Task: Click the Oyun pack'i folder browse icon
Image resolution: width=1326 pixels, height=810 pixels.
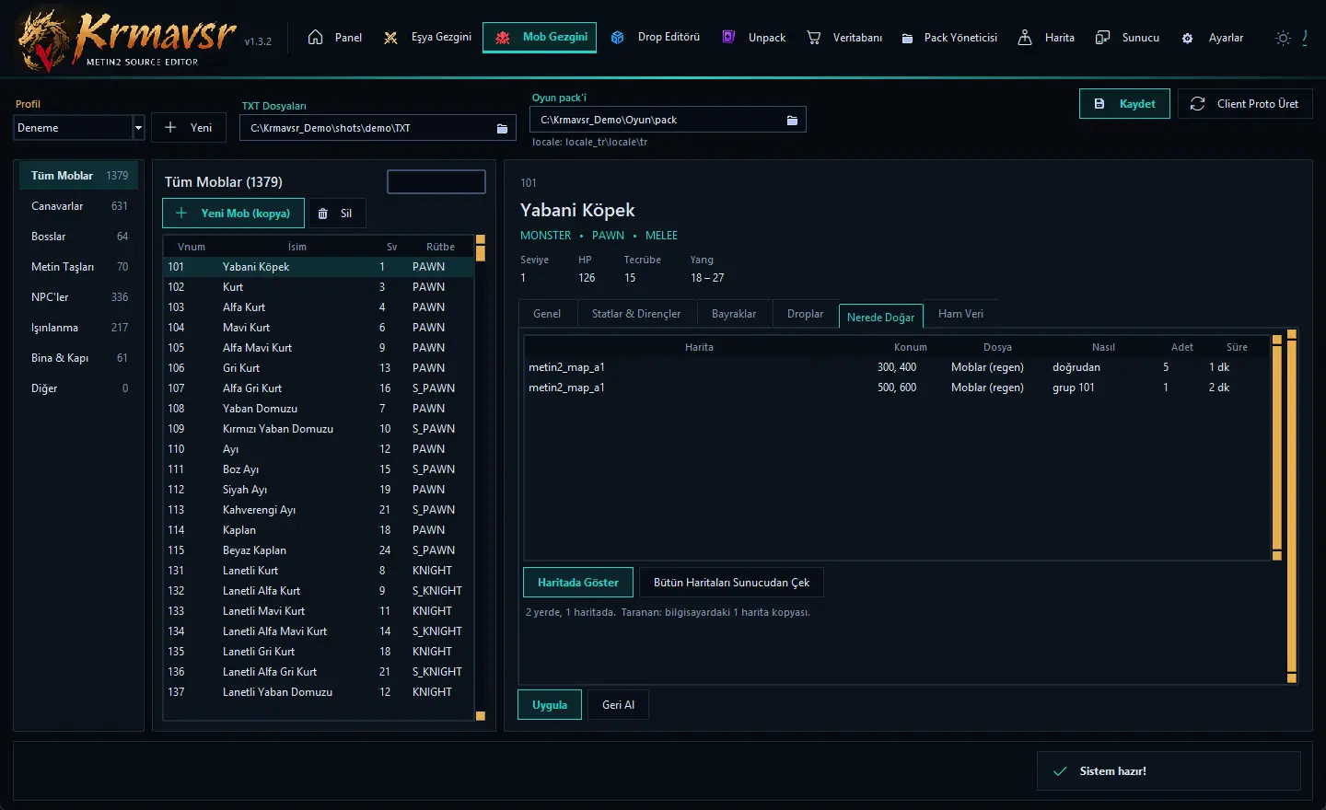Action: [792, 121]
